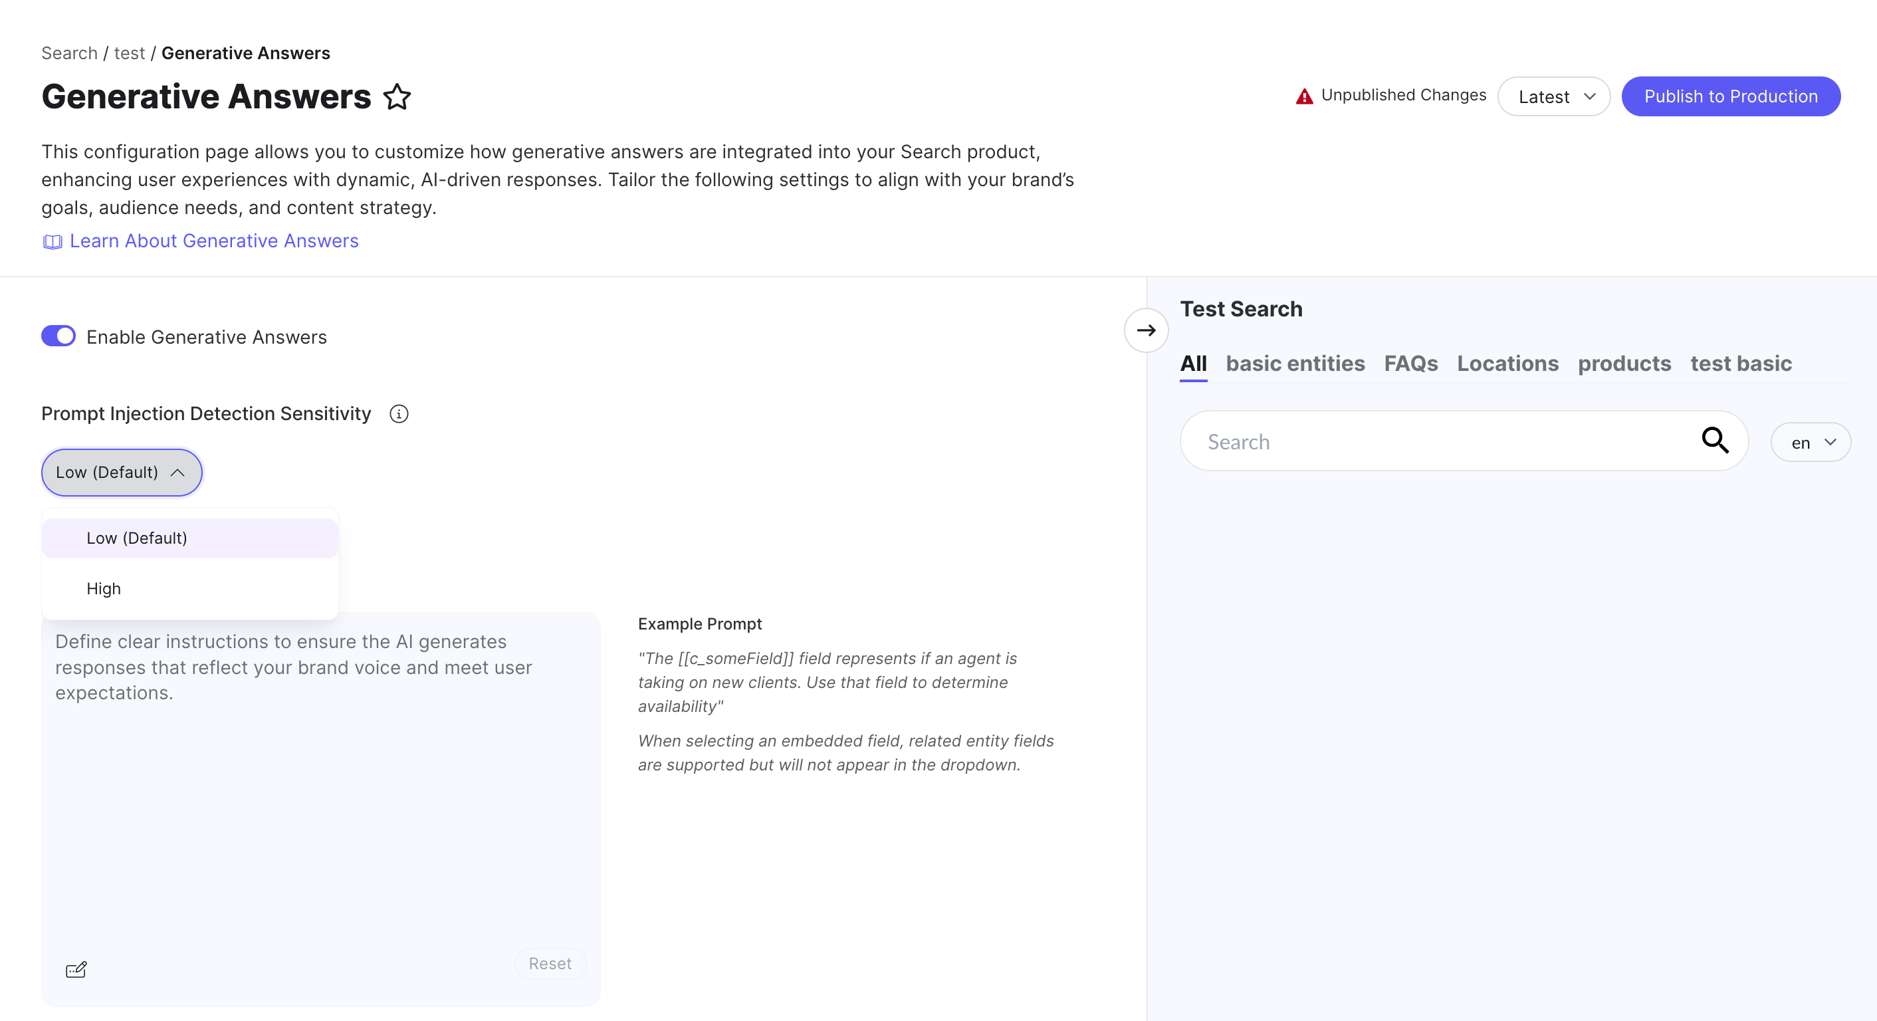
Task: Open the products tab
Action: tap(1624, 364)
